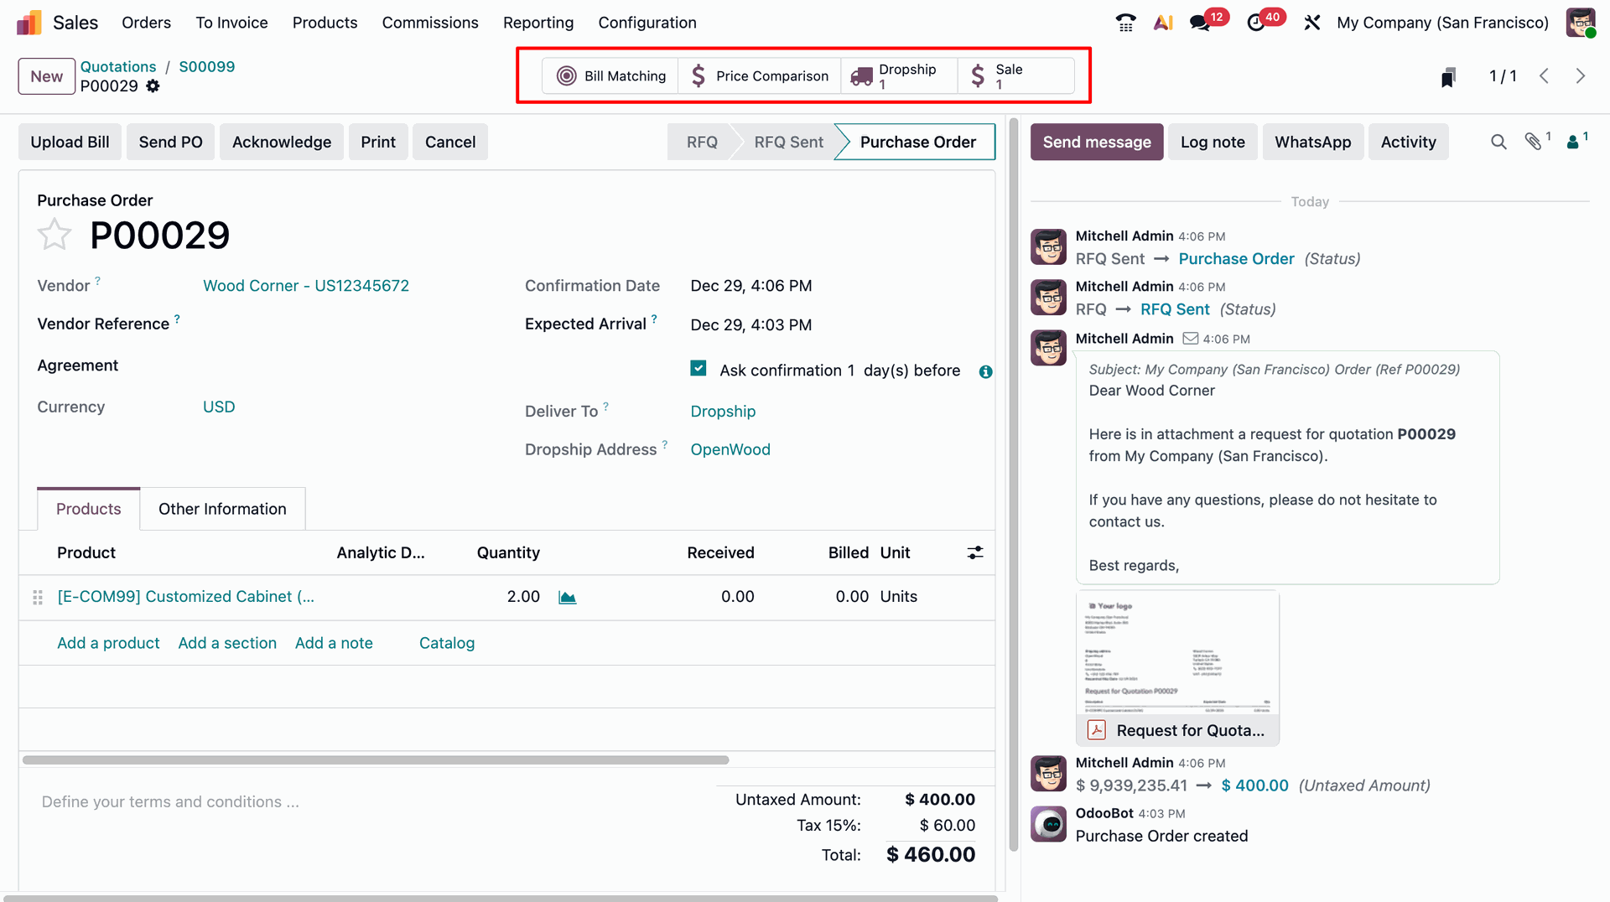1610x902 pixels.
Task: Open the company switcher My Company (San Francisco)
Action: click(1441, 23)
